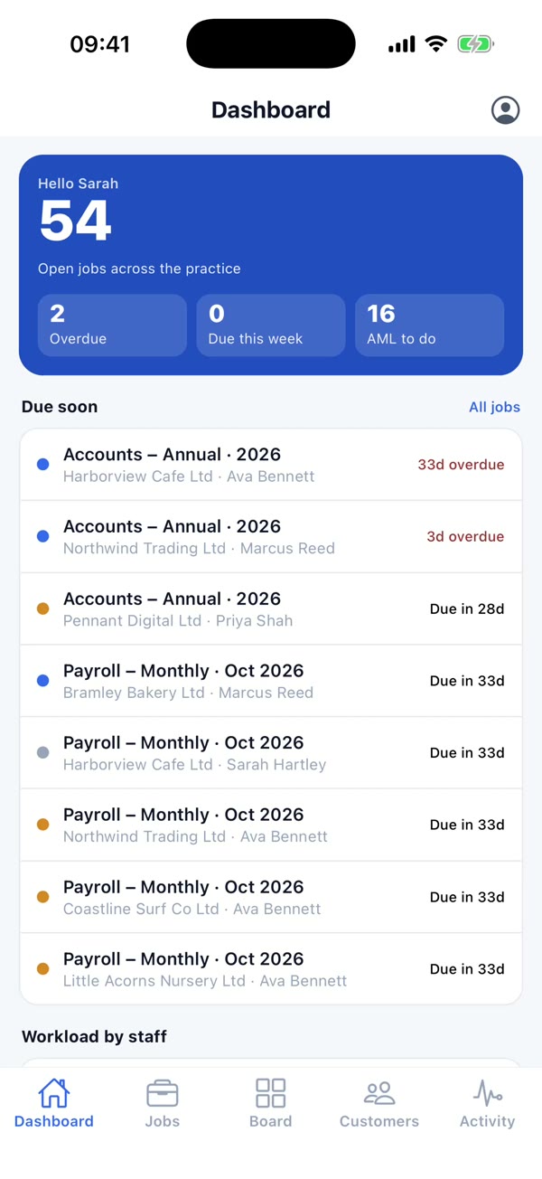Open the Overdue stat card

(112, 325)
